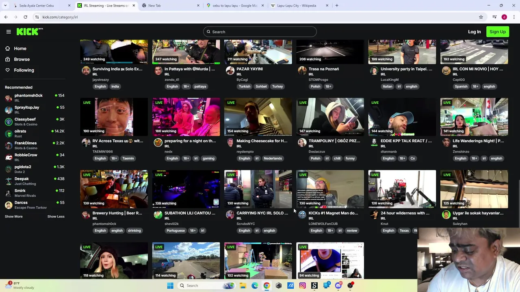Click streamer name dtanmanb
Image resolution: width=520 pixels, height=292 pixels.
[x=388, y=152]
